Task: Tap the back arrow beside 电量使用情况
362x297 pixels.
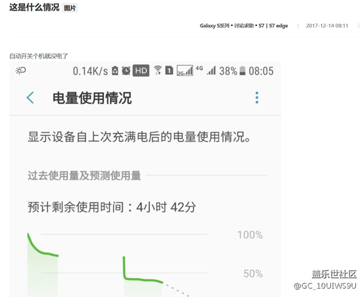Action: pyautogui.click(x=30, y=98)
